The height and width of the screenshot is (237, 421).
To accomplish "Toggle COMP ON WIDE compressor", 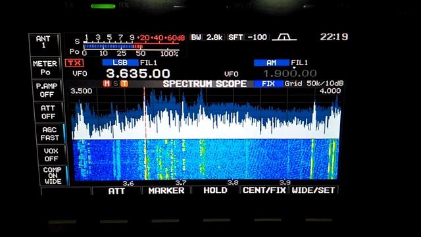I will coord(53,176).
